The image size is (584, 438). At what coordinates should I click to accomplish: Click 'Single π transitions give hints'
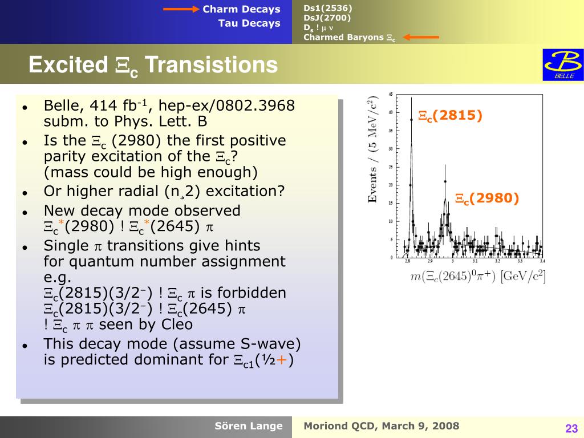152,246
